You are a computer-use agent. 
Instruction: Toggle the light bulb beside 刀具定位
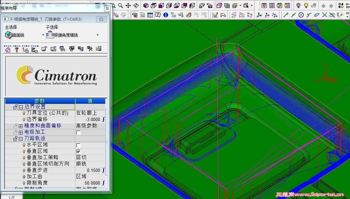[24, 113]
